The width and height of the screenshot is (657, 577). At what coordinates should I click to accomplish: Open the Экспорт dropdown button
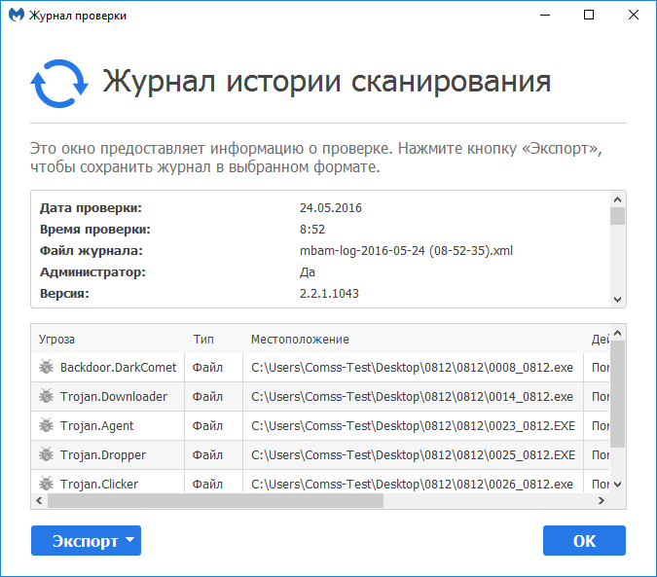coord(86,541)
